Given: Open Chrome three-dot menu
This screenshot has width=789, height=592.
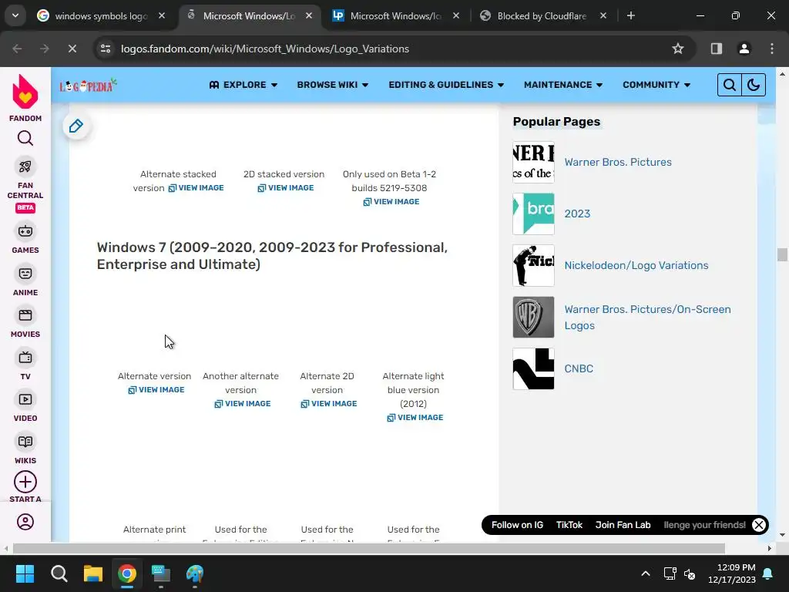Looking at the screenshot, I should pyautogui.click(x=772, y=49).
